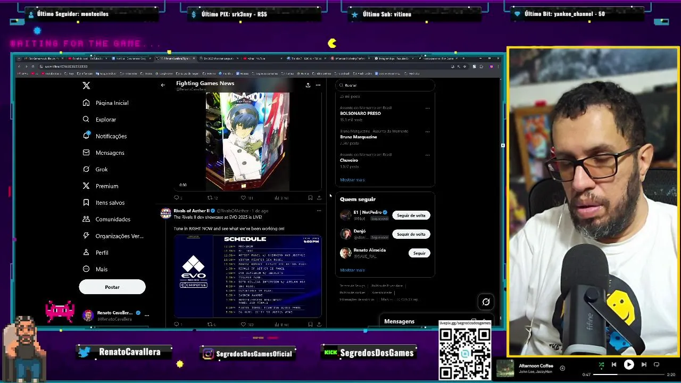Open Página Inicial in the sidebar

click(x=105, y=103)
